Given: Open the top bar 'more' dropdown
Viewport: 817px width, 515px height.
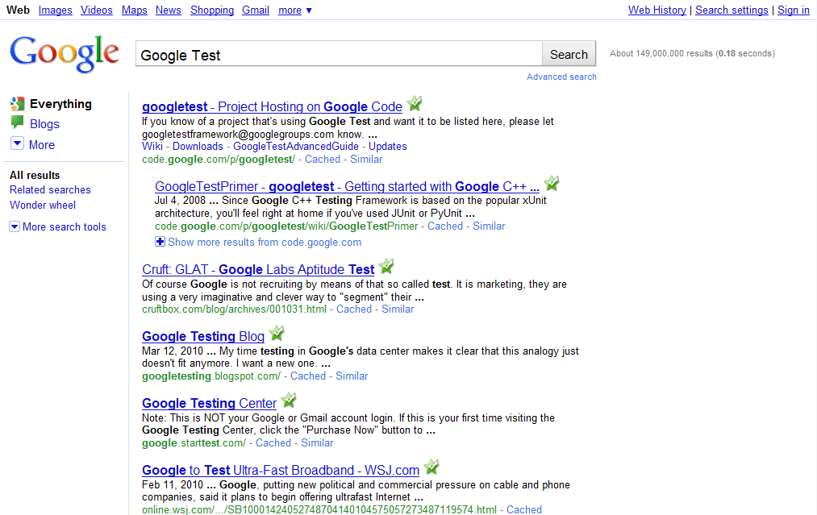Looking at the screenshot, I should 295,10.
